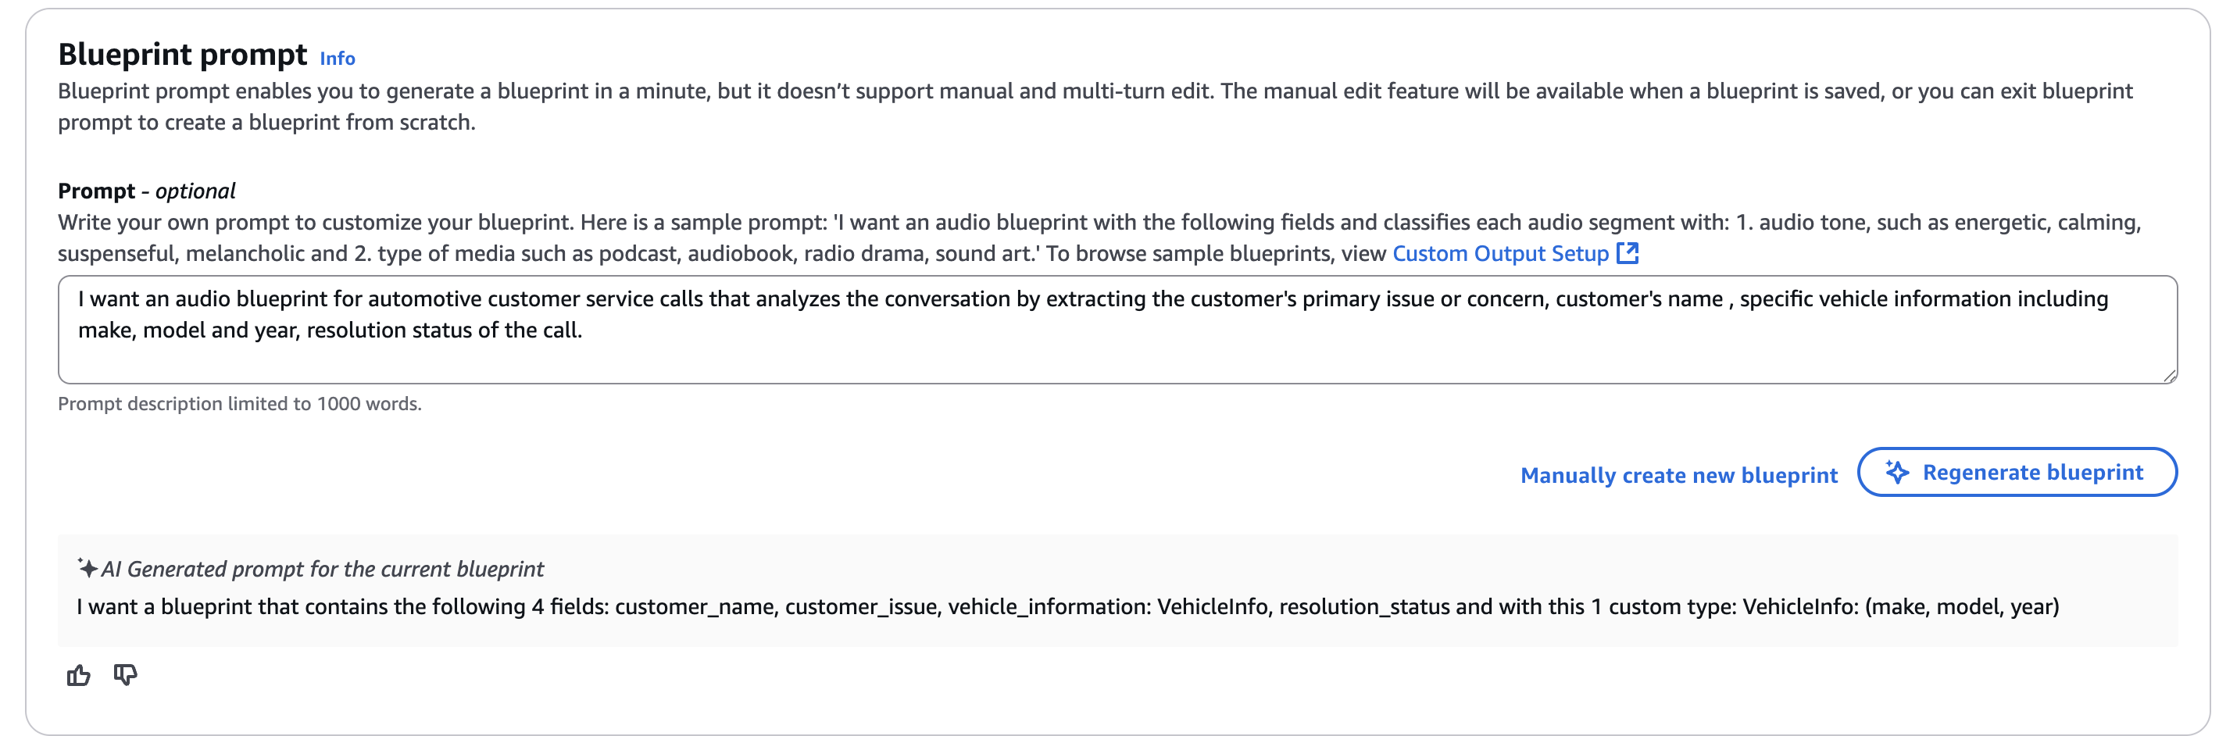This screenshot has height=736, width=2219.
Task: Click the Blueprint prompt heading
Action: 182,54
